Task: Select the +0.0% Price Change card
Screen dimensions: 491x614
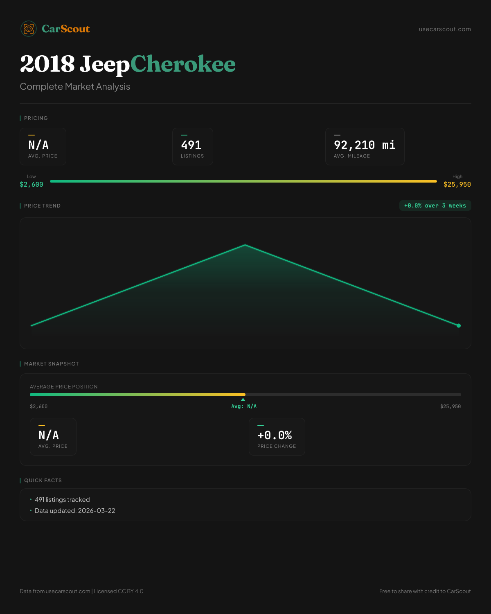Action: coord(277,437)
